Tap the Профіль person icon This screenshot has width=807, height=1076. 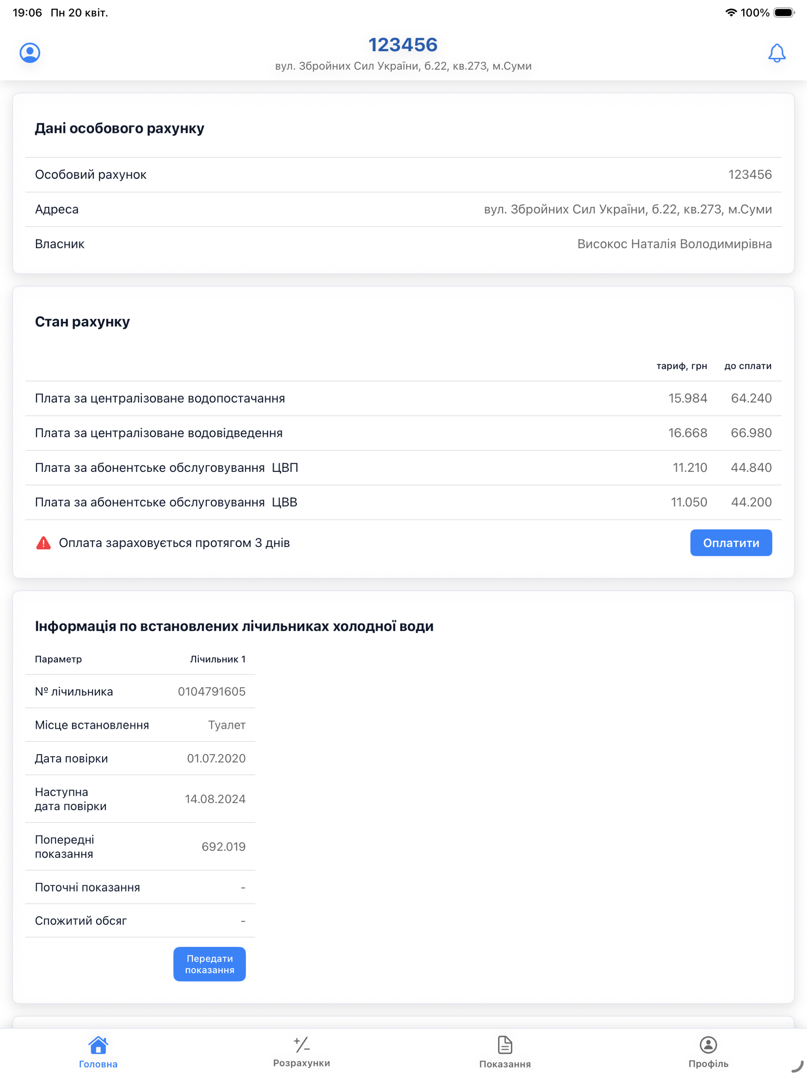pos(708,1044)
